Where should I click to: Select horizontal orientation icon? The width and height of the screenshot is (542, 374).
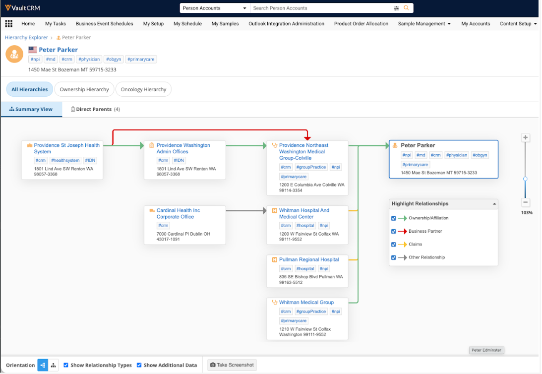(43, 365)
